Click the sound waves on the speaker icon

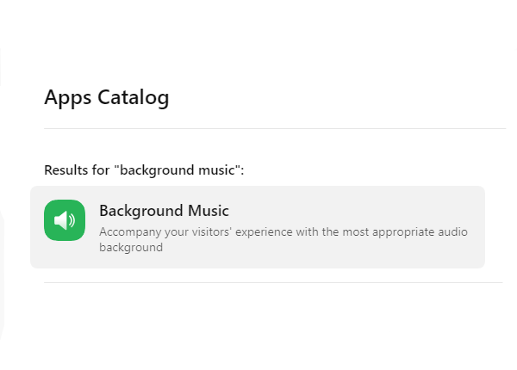pos(72,220)
